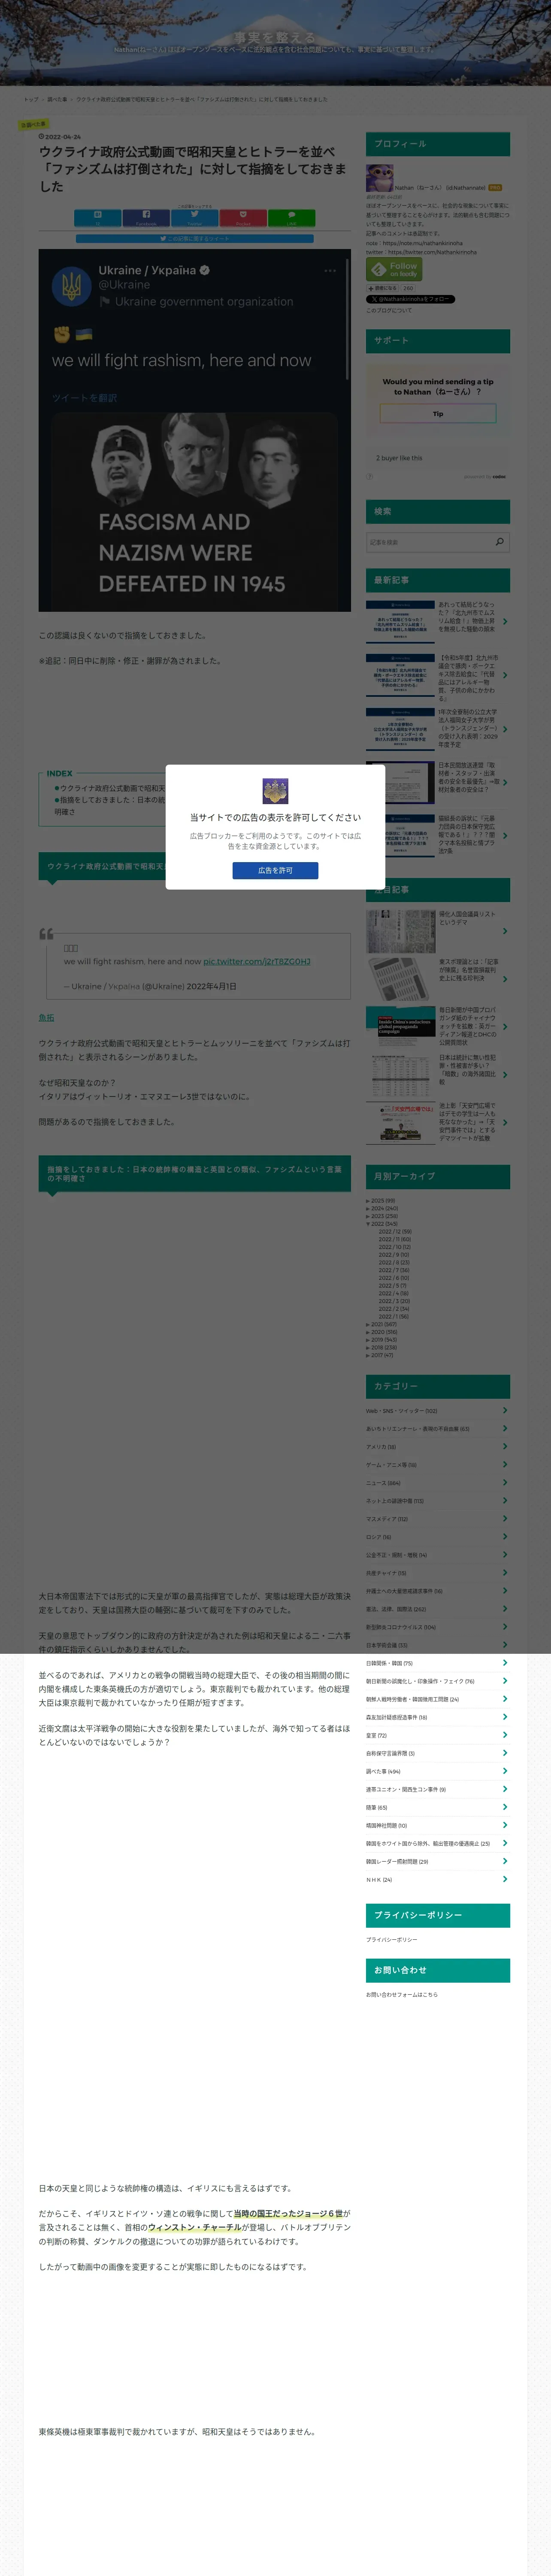551x2576 pixels.
Task: Click the wide Twitter tweet-this-article bar
Action: point(194,239)
